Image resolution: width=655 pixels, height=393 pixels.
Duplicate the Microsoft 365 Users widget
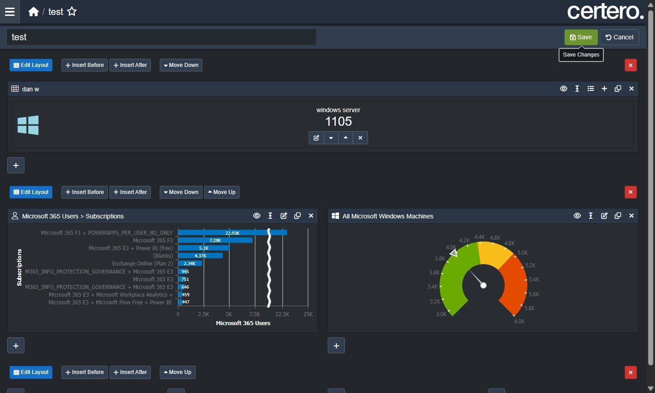coord(297,216)
